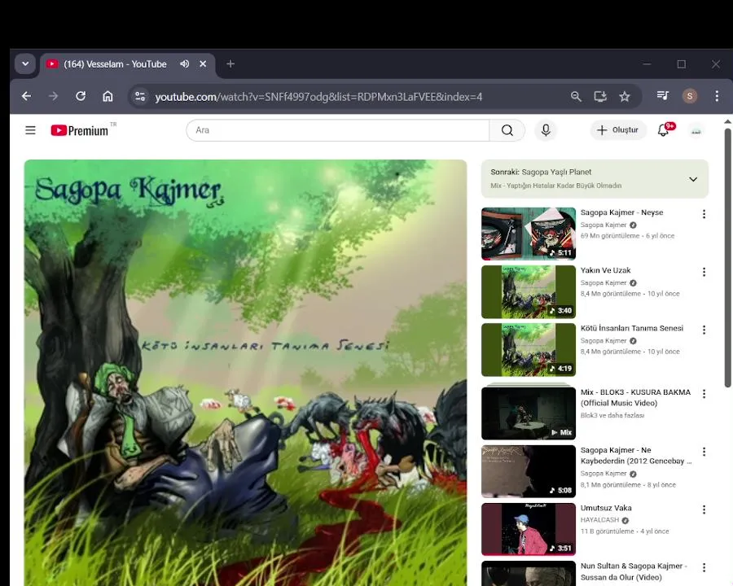Open Sagopa Kajmer - Neyse thumbnail
Screen dimensions: 733x586
tap(529, 234)
